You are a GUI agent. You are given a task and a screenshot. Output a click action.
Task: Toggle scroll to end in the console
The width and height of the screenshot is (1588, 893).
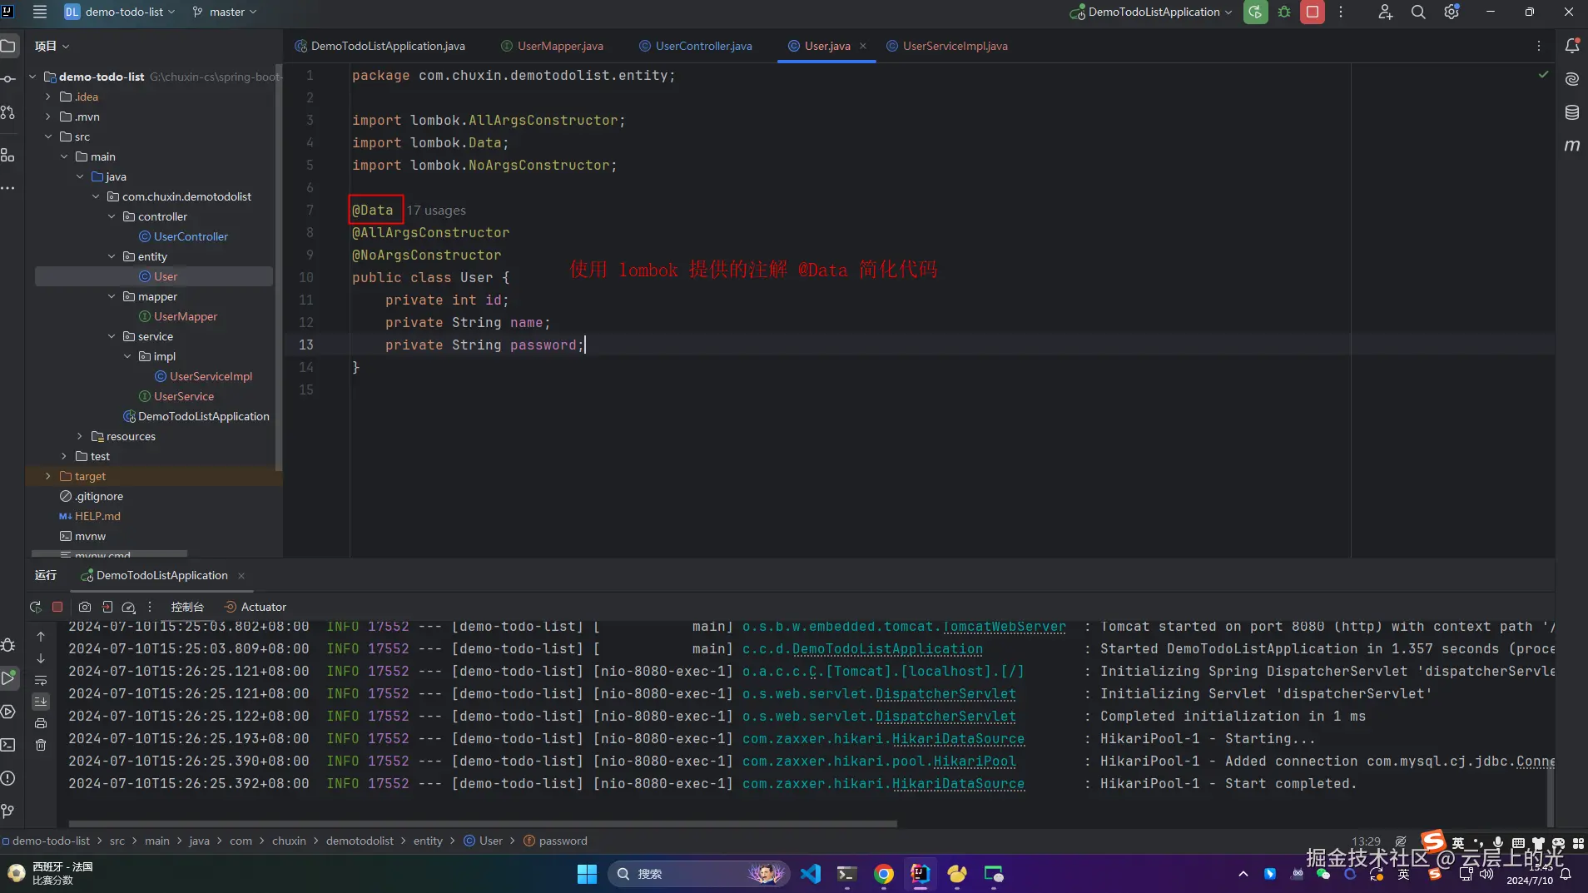click(41, 702)
